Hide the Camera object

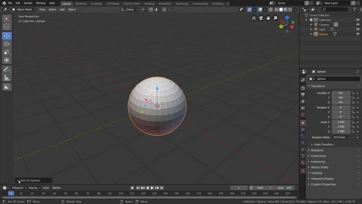tap(357, 24)
